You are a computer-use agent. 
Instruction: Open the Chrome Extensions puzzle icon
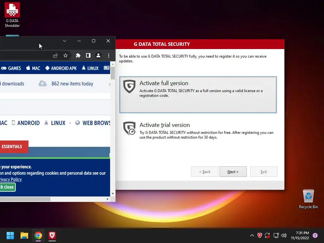tap(78, 55)
